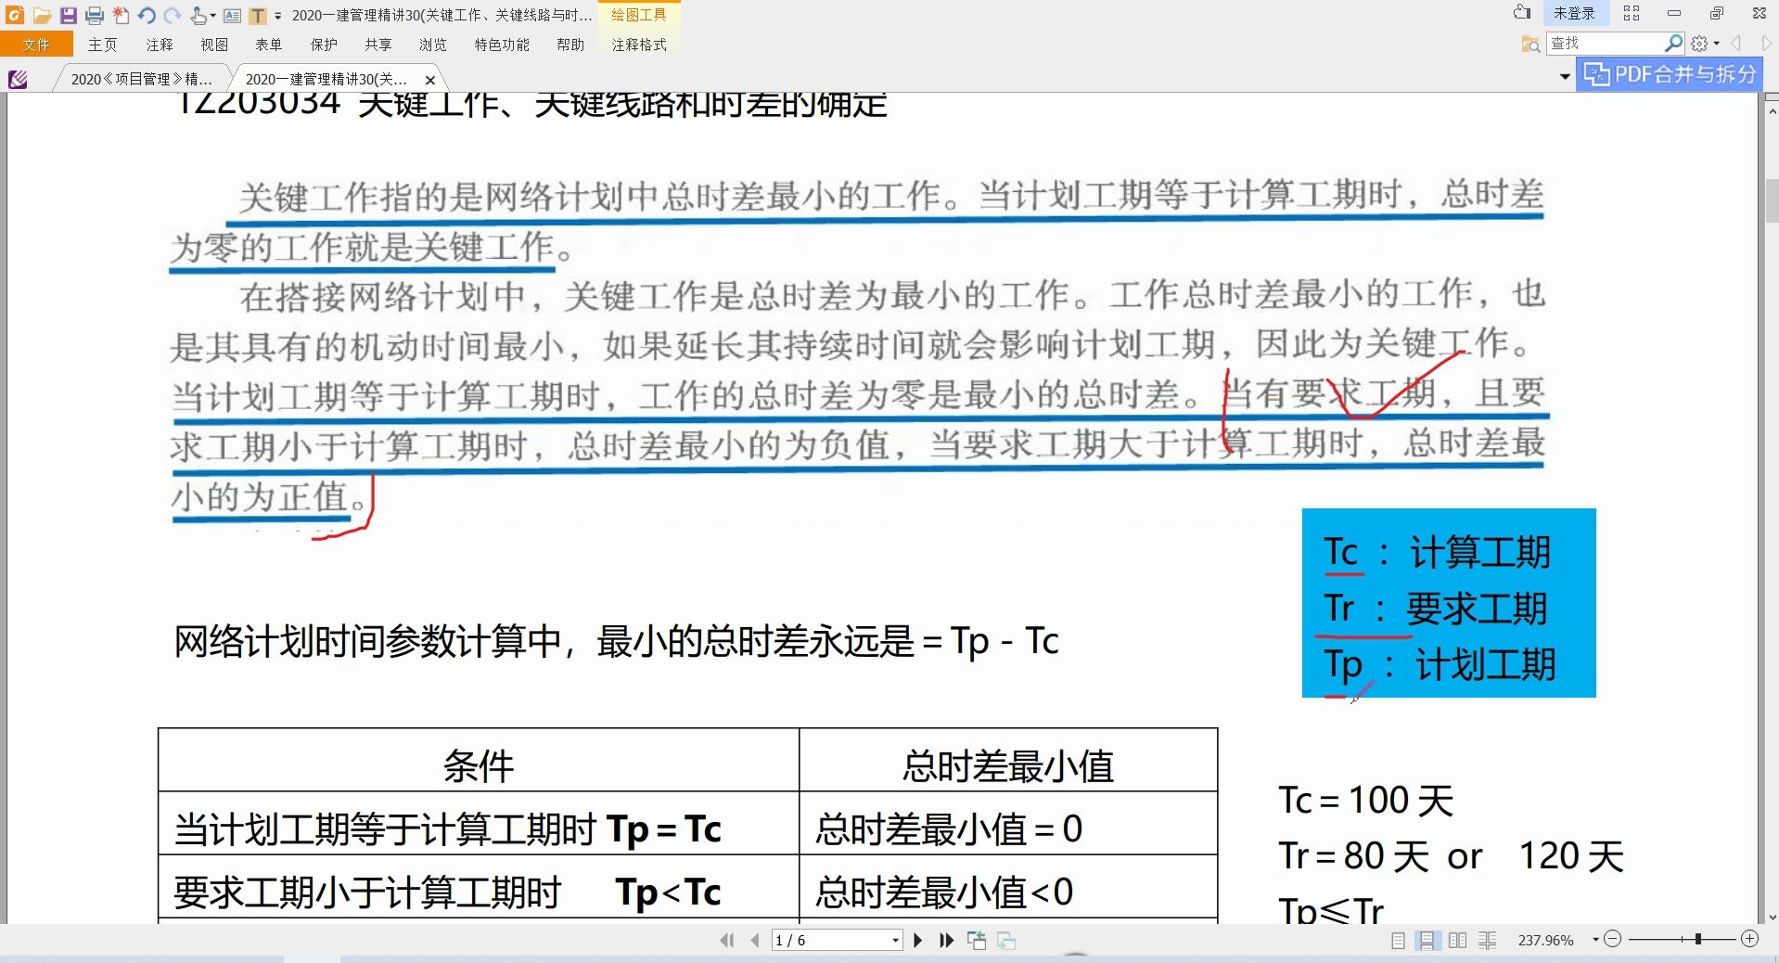This screenshot has height=963, width=1779.
Task: Open the 注释格式 tab under 绘图工具
Action: click(639, 45)
